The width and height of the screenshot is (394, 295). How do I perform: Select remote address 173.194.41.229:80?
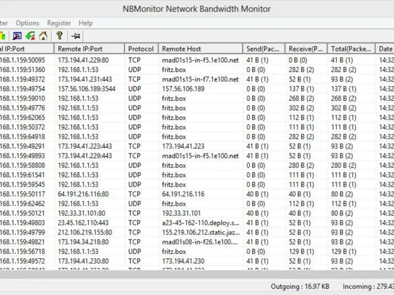[x=83, y=60]
